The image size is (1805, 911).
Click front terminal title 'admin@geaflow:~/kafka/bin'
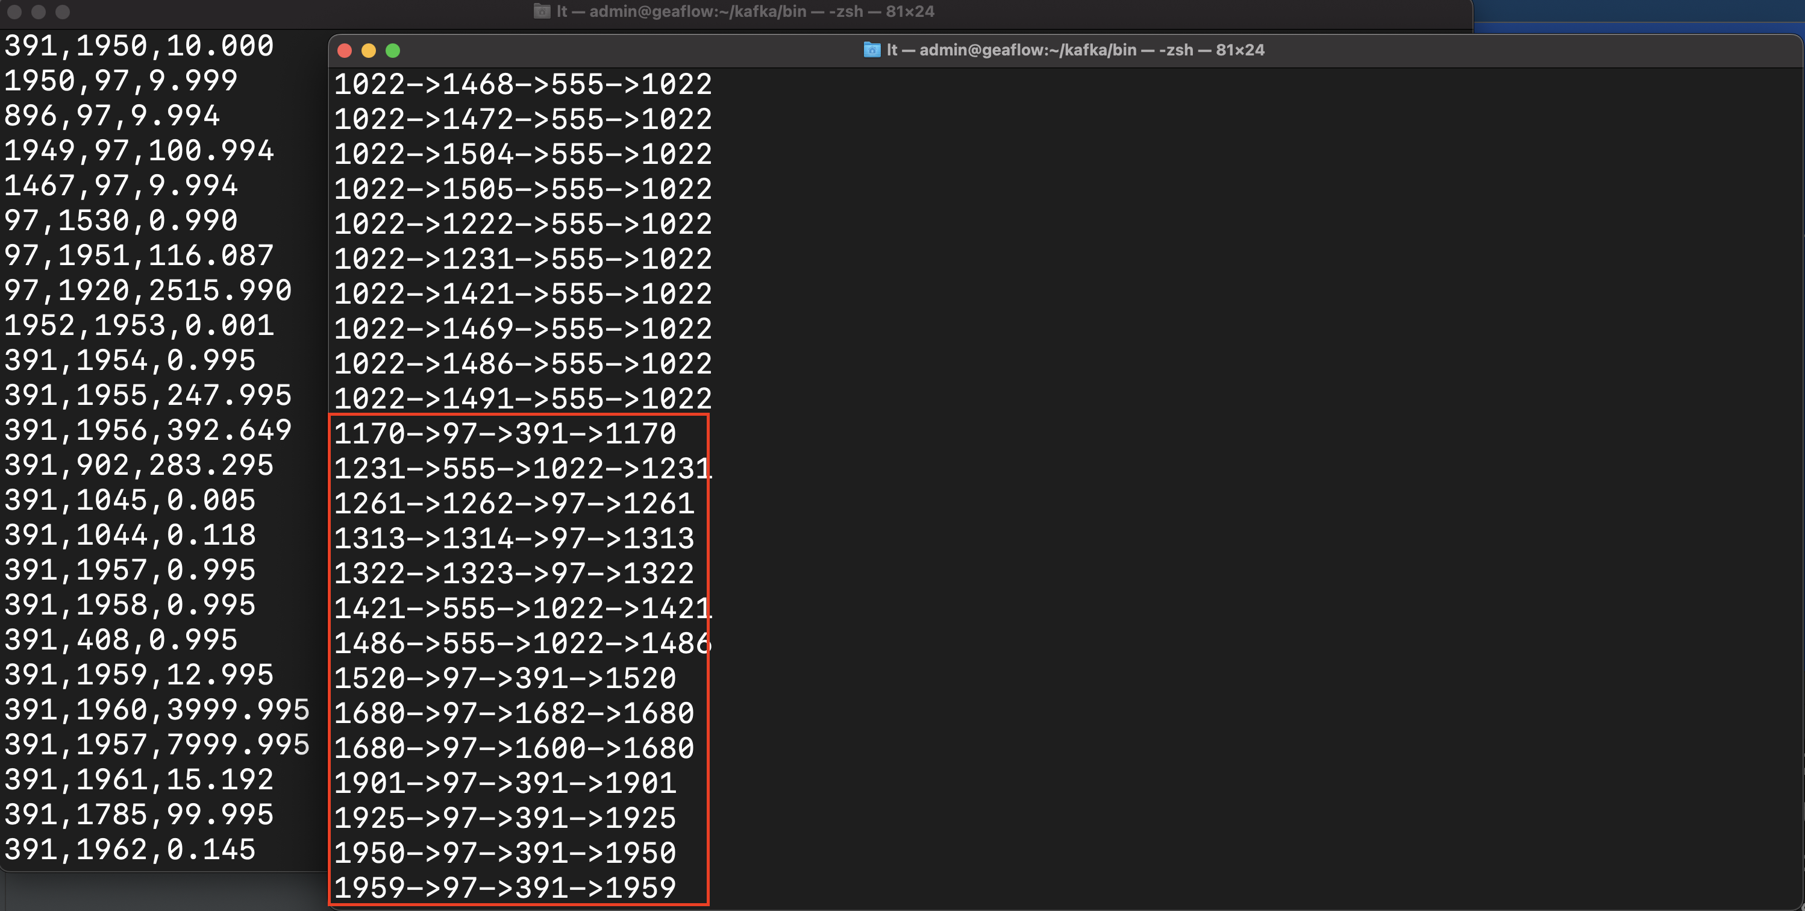coord(1028,50)
